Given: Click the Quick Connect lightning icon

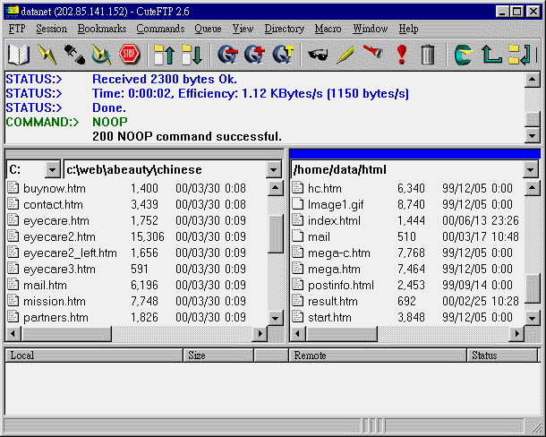Looking at the screenshot, I should [47, 55].
